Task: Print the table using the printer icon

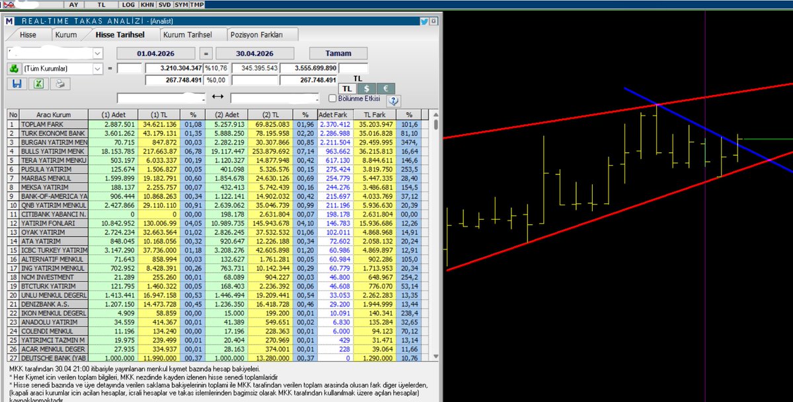Action: pos(59,83)
